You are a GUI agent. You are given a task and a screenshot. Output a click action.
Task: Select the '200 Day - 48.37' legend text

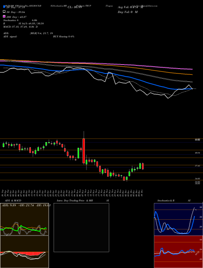tap(16, 17)
